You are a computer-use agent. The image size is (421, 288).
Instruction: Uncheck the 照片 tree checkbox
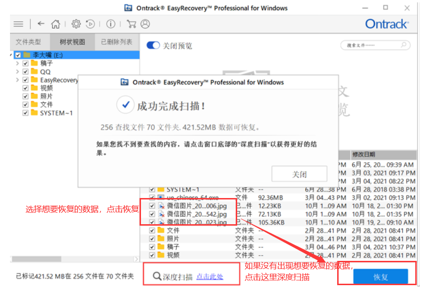coord(26,96)
